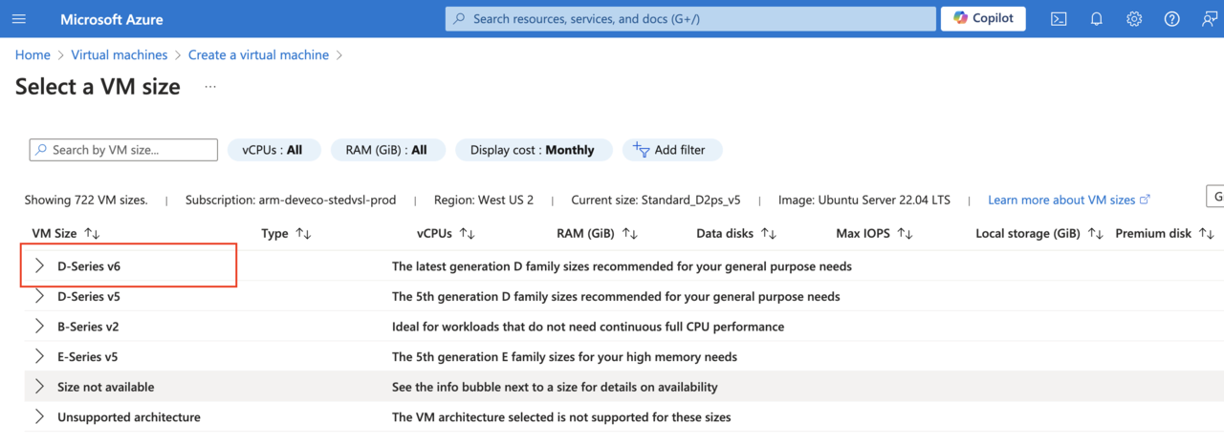The height and width of the screenshot is (445, 1224).
Task: Open portal settings gear
Action: 1134,19
